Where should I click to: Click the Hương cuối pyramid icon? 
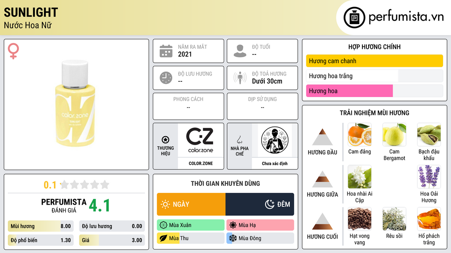322,221
